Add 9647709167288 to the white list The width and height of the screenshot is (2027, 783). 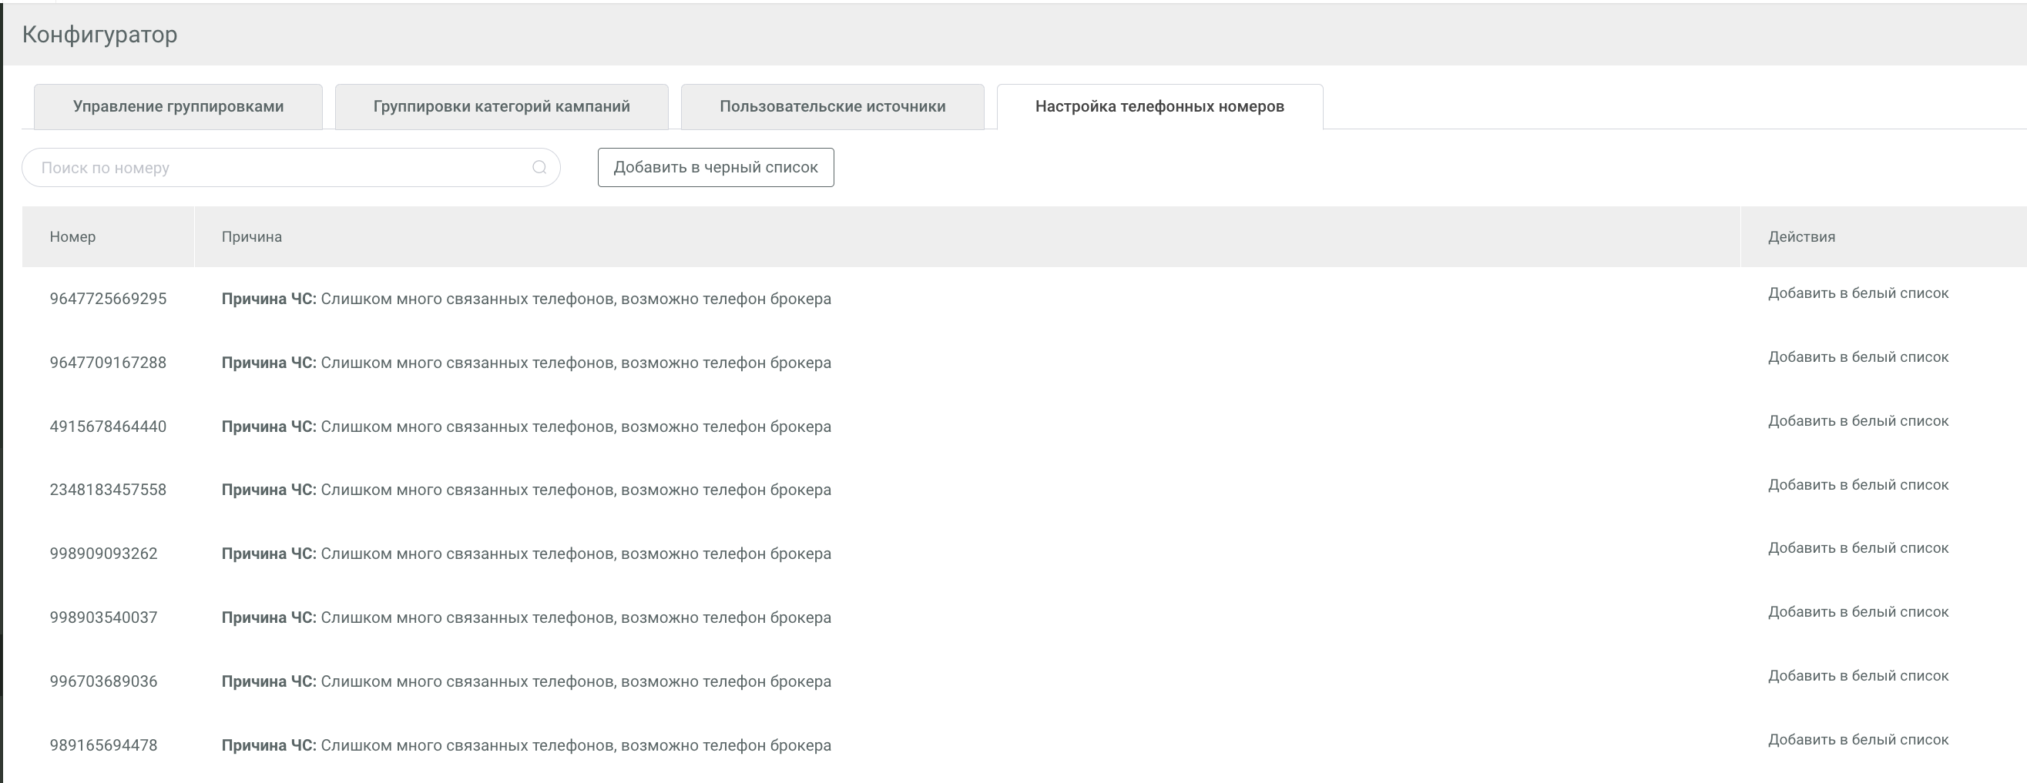1858,357
